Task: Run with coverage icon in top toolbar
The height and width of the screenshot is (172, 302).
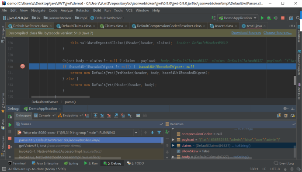Action: click(x=276, y=18)
